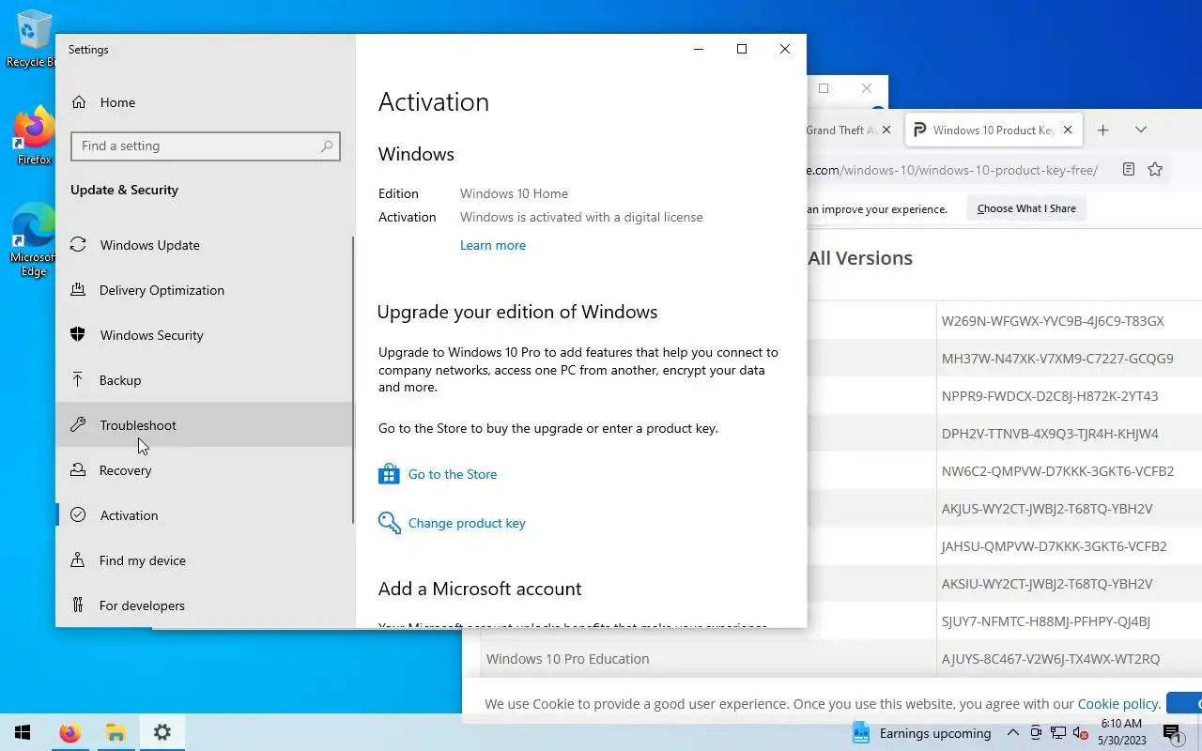Select key AKJUS-WY2CT-JWBJ2-T68TQ-YBH2V
This screenshot has height=751, width=1202.
point(1047,509)
